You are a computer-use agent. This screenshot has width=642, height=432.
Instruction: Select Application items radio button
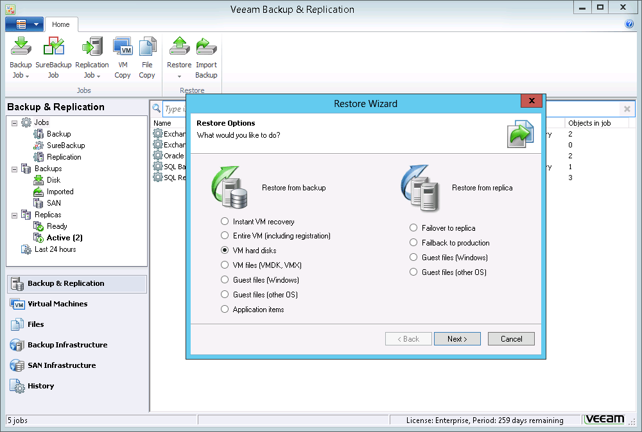pos(224,309)
